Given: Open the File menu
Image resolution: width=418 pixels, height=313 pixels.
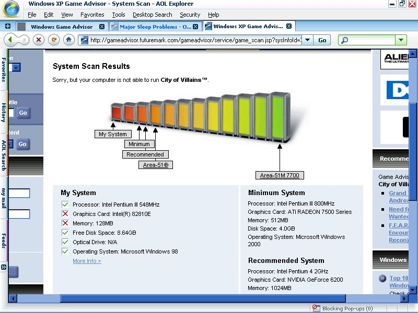Looking at the screenshot, I should click(32, 15).
